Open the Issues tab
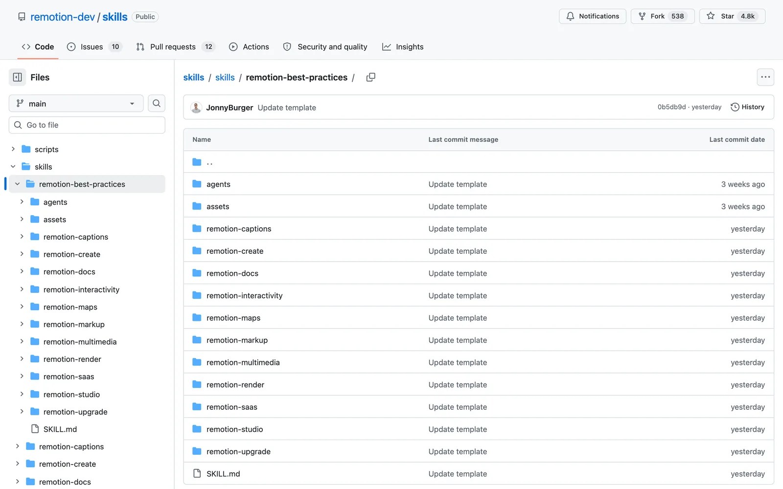The height and width of the screenshot is (489, 783). [x=94, y=47]
